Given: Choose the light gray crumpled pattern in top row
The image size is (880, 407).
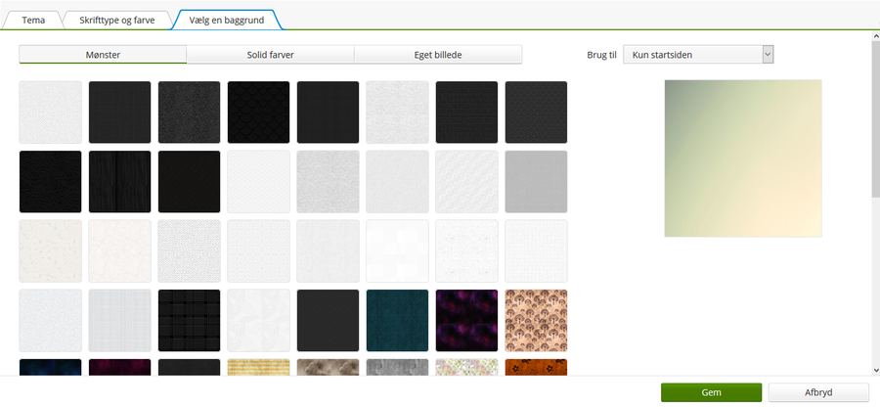Looking at the screenshot, I should (397, 113).
